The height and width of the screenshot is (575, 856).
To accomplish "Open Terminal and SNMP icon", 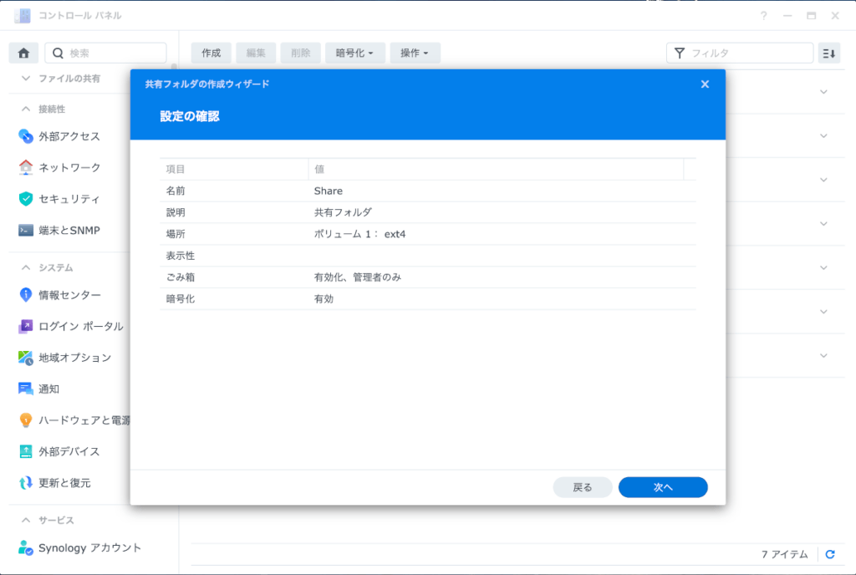I will tap(26, 230).
